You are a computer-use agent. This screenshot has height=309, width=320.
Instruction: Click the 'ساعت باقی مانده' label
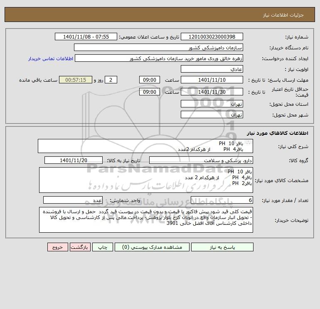tap(38, 80)
